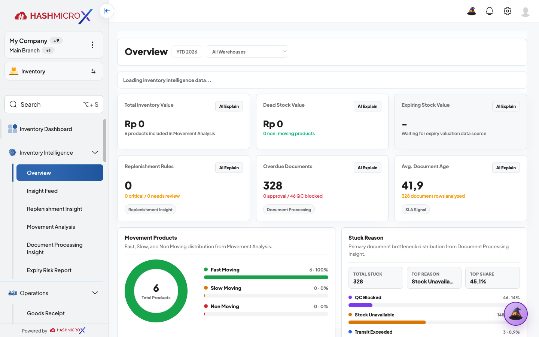Viewport: 539px width, 337px height.
Task: Click the Inventory Dashboard grid icon
Action: pyautogui.click(x=13, y=129)
